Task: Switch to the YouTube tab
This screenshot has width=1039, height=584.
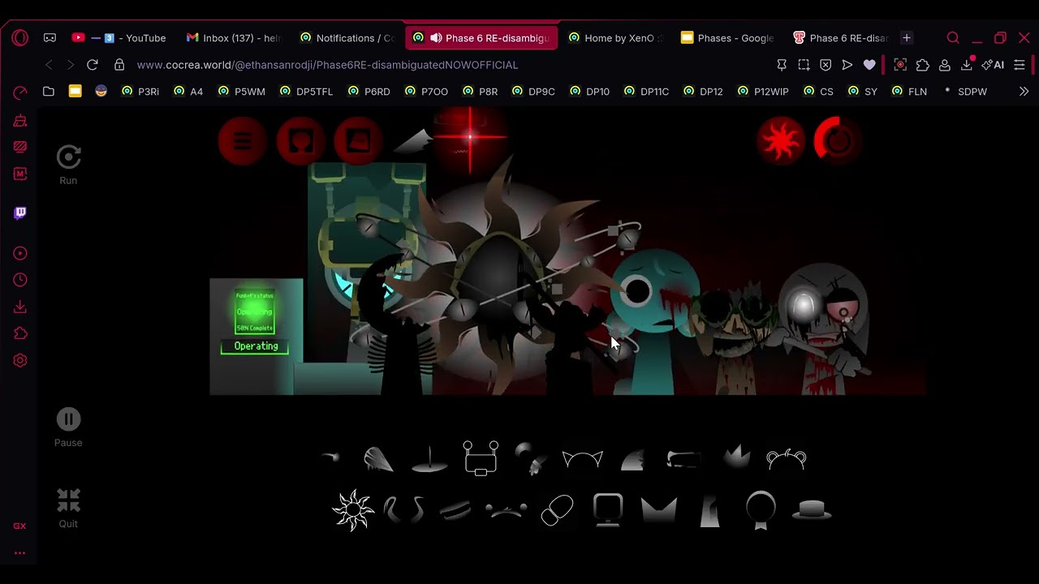Action: [x=119, y=38]
